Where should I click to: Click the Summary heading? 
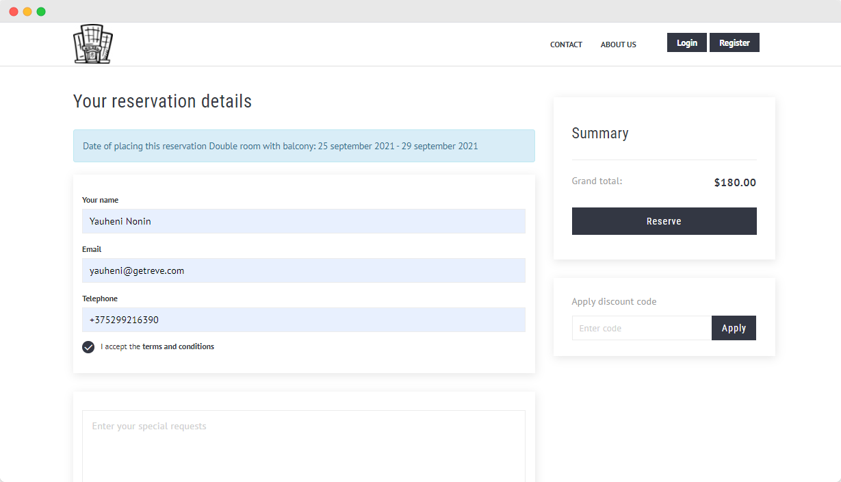pos(600,134)
